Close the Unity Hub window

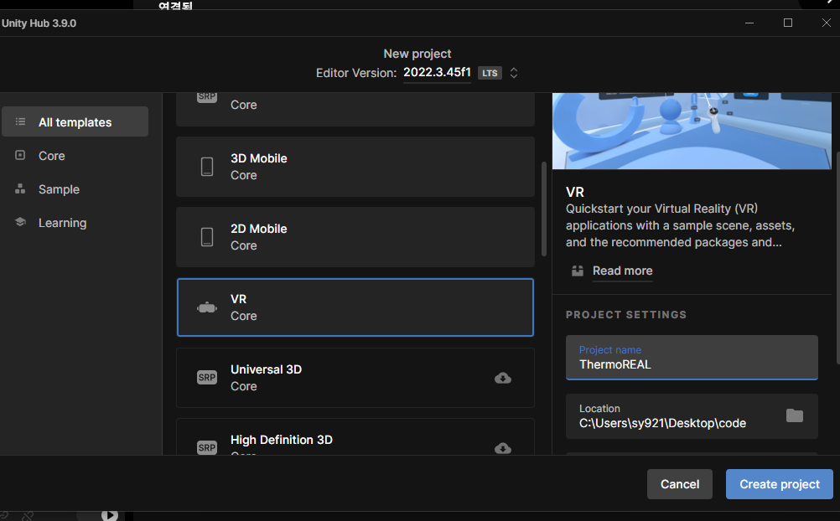[826, 23]
